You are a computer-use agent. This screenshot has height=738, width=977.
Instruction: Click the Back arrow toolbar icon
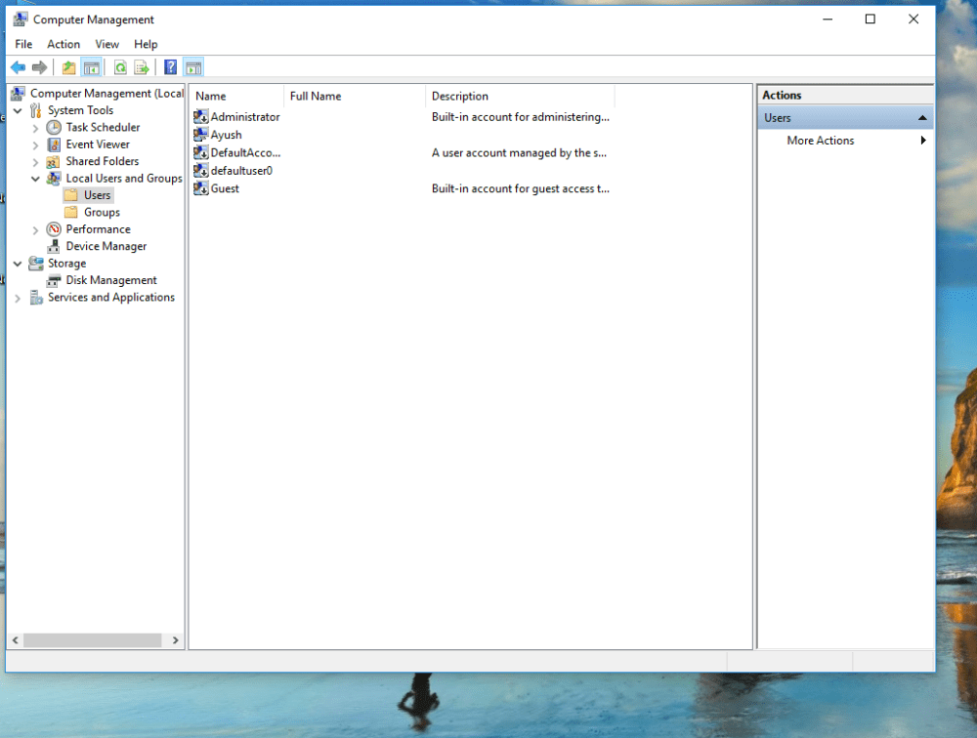click(x=18, y=67)
